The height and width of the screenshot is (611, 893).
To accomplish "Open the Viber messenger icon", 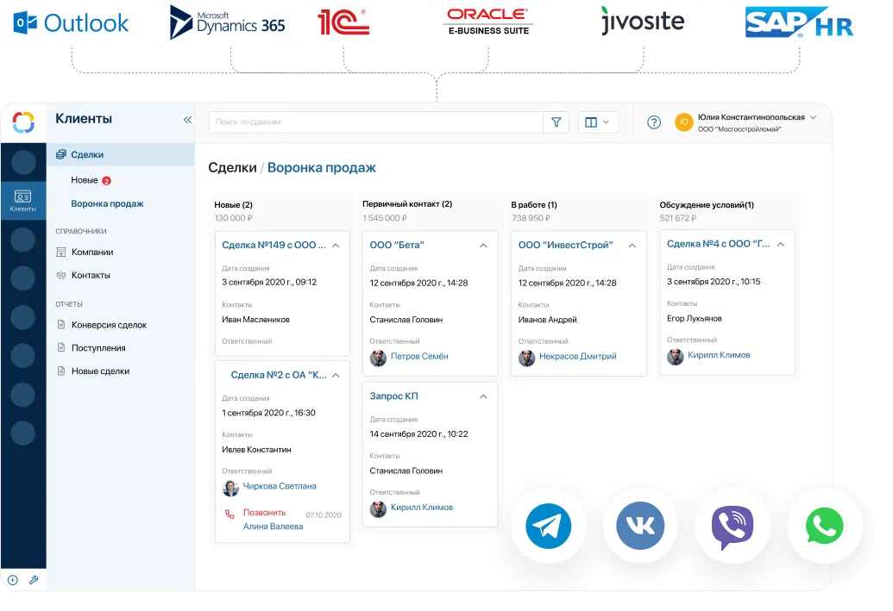I will pos(733,527).
